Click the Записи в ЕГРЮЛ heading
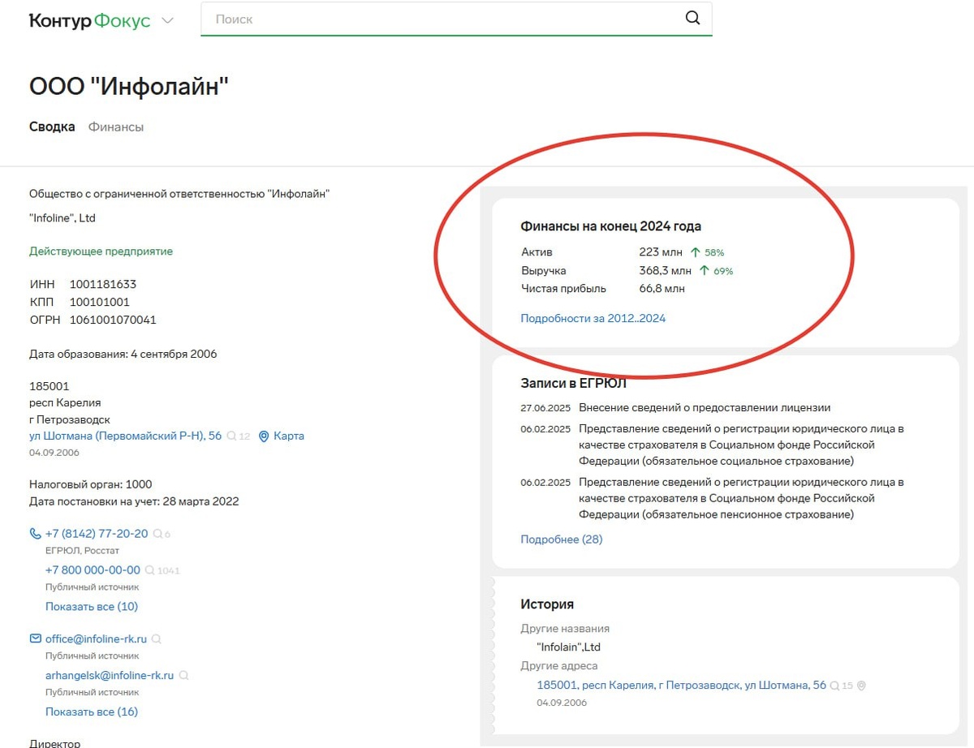The height and width of the screenshot is (748, 974). pos(573,383)
